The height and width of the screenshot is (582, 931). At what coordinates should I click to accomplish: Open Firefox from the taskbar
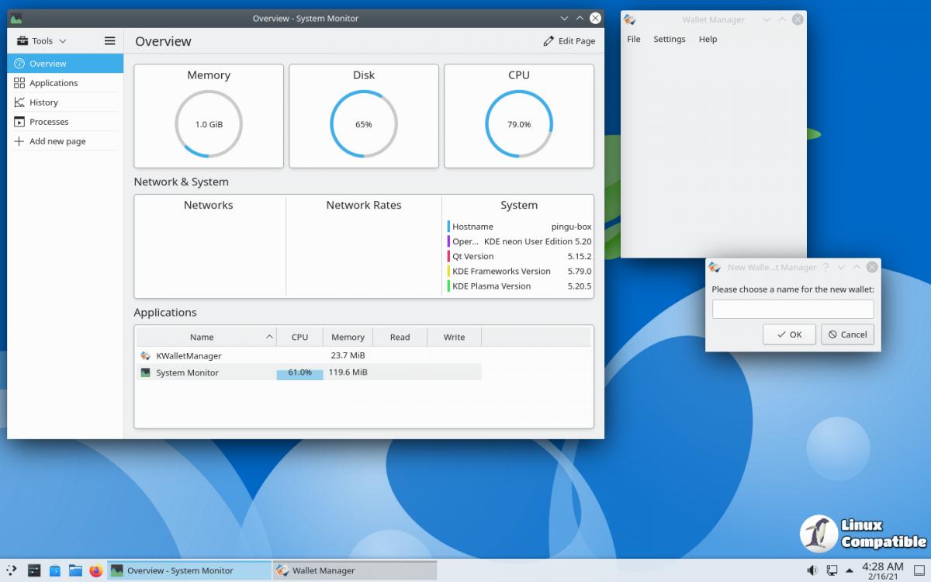click(95, 570)
